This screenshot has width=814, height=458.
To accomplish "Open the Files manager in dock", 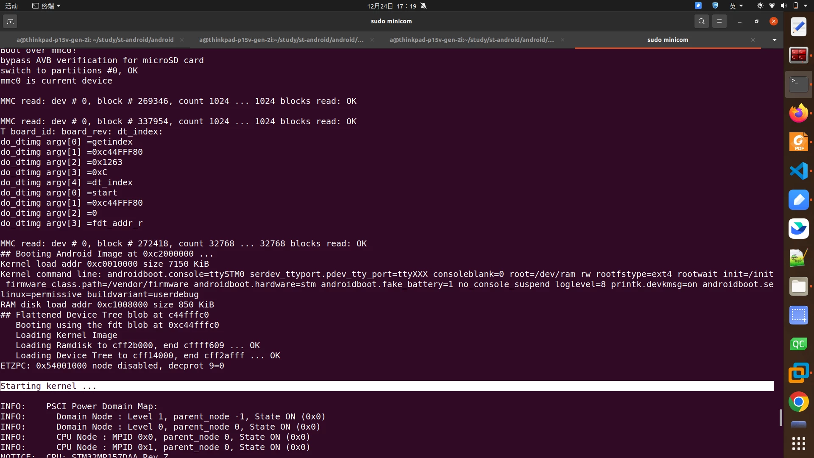I will (799, 286).
